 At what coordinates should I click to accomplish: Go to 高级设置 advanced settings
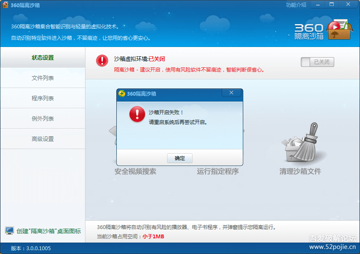pos(43,139)
